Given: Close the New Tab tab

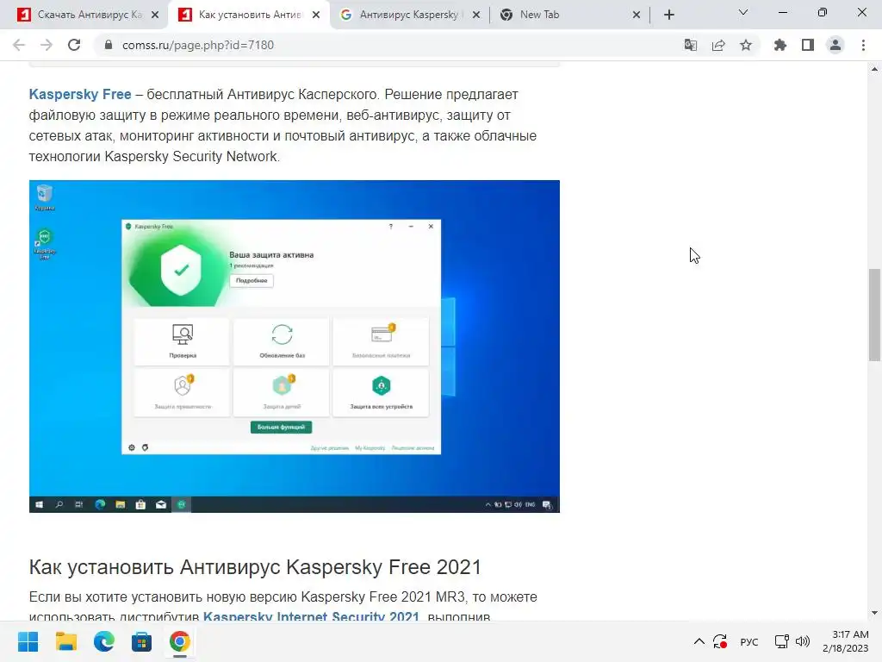Looking at the screenshot, I should coord(637,15).
